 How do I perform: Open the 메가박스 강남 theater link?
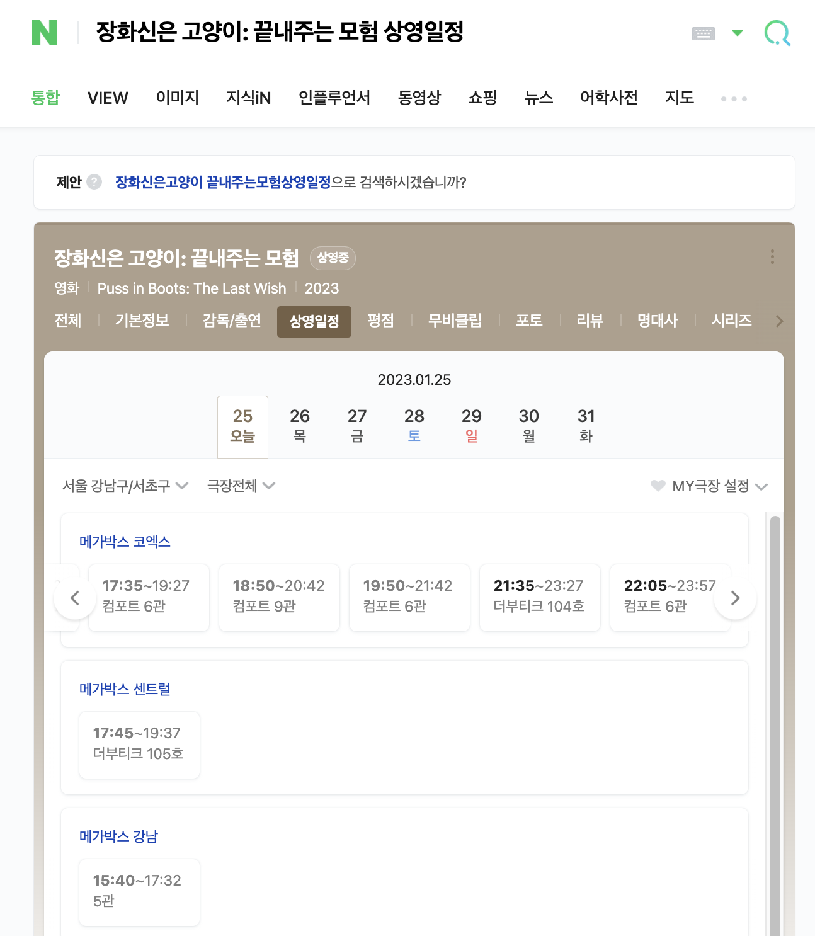[118, 836]
